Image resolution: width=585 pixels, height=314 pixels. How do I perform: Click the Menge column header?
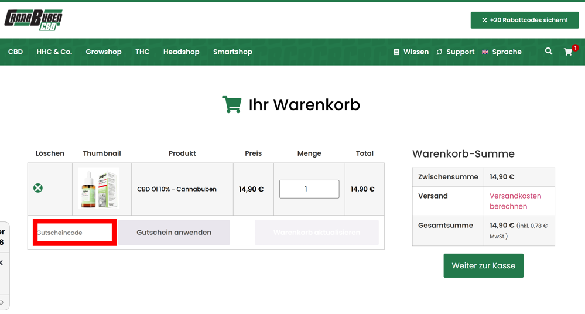(x=309, y=153)
